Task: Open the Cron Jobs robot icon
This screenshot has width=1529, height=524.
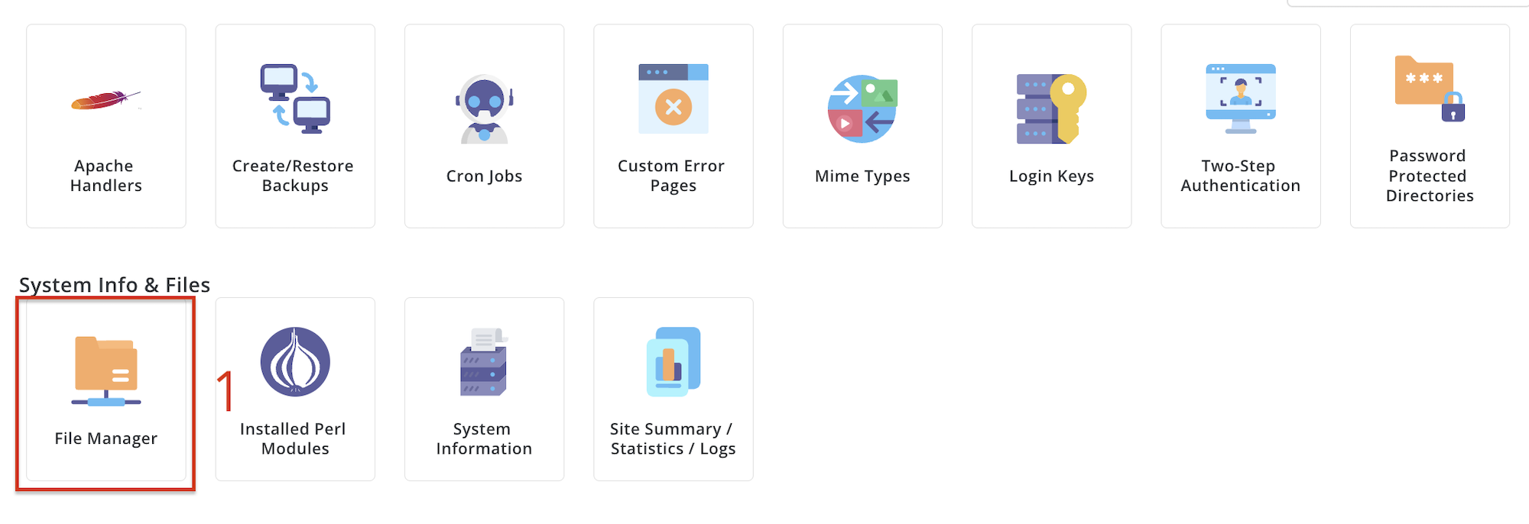Action: pos(484,108)
